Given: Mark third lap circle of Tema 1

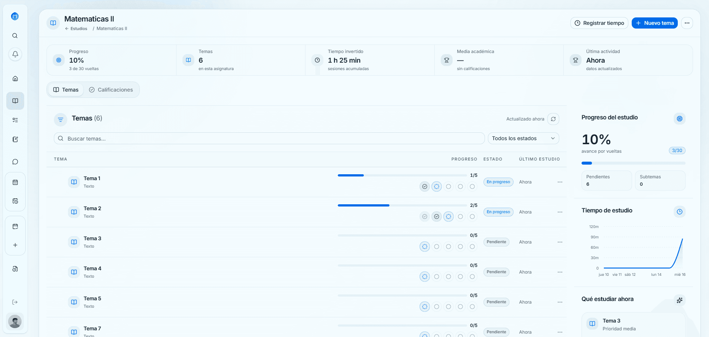Looking at the screenshot, I should point(449,186).
